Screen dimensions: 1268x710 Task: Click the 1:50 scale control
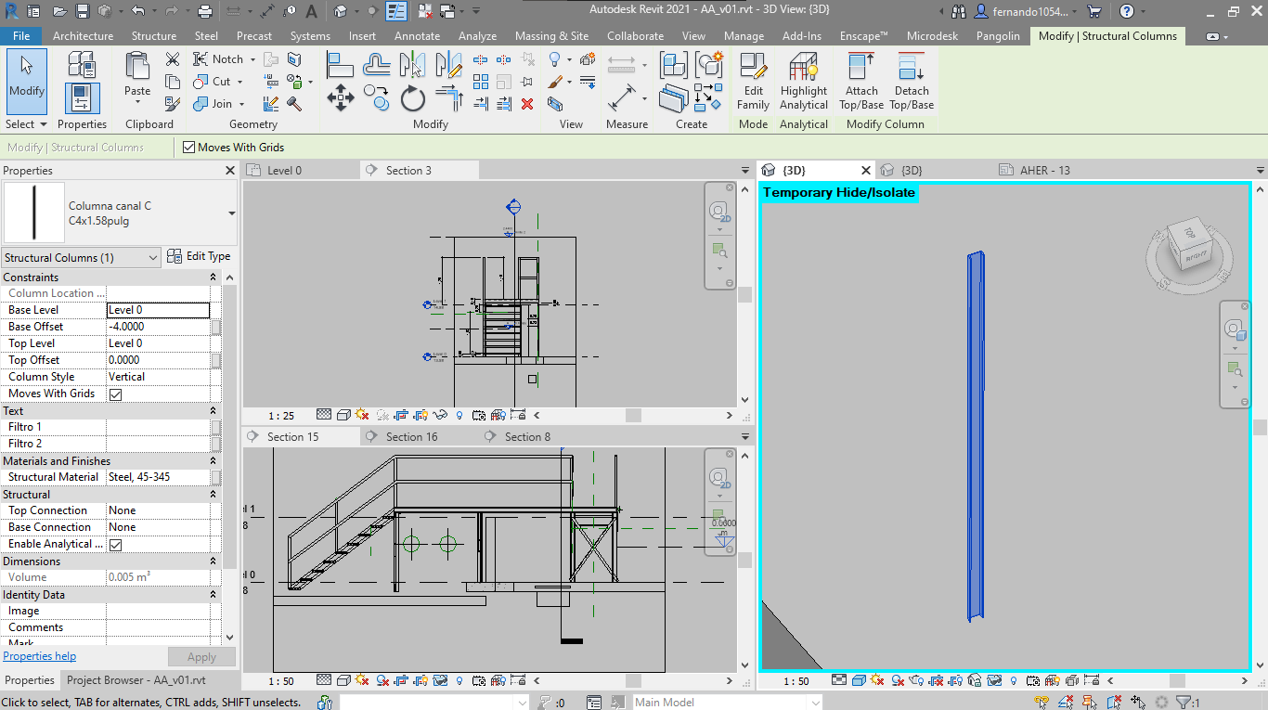point(795,680)
